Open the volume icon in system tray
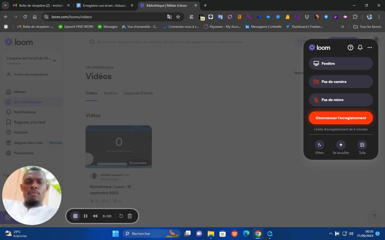385x240 pixels. (351, 234)
